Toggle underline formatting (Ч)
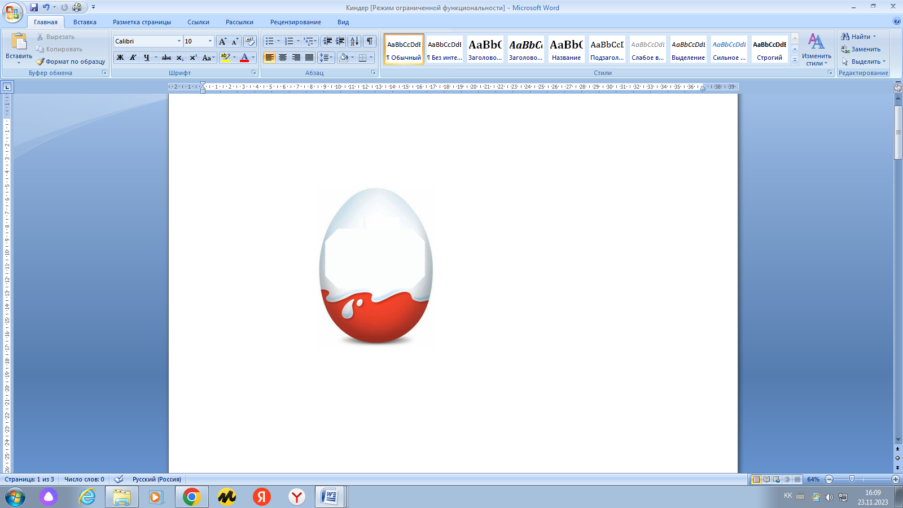 tap(147, 58)
